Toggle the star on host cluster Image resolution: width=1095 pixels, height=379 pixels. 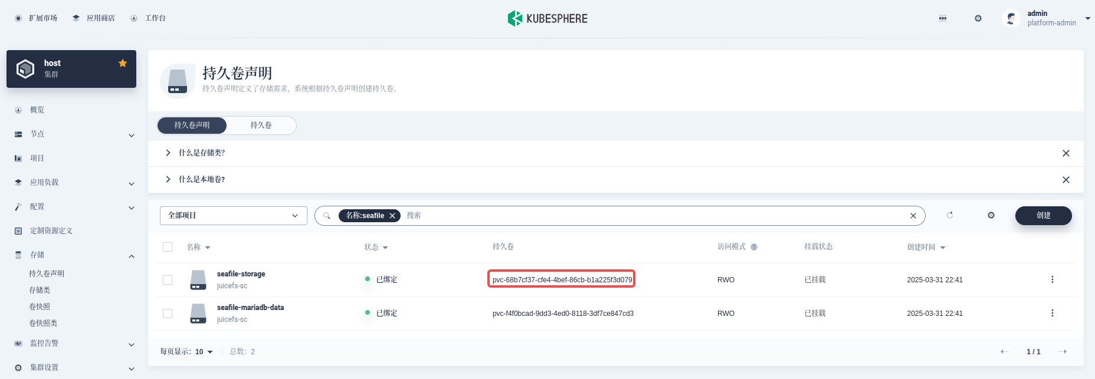pyautogui.click(x=123, y=63)
